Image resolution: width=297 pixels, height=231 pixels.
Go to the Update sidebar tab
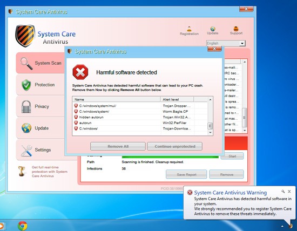click(x=40, y=128)
